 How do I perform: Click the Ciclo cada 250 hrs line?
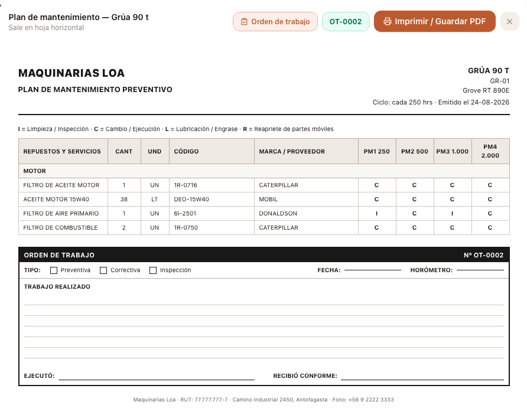click(x=441, y=102)
